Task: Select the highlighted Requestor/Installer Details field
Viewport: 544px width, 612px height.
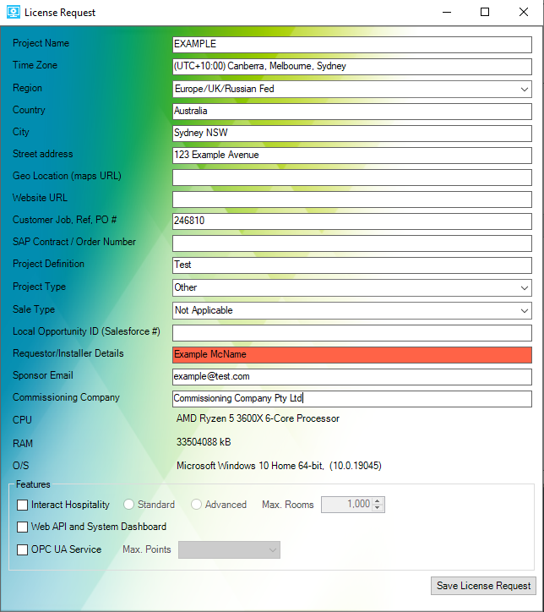Action: pos(351,354)
